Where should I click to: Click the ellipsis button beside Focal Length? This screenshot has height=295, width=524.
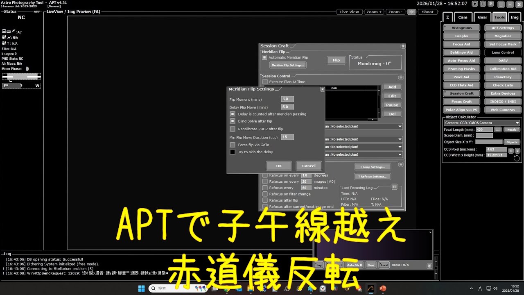point(497,129)
